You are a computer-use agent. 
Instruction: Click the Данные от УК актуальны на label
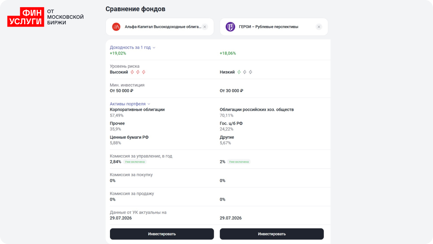(x=138, y=212)
